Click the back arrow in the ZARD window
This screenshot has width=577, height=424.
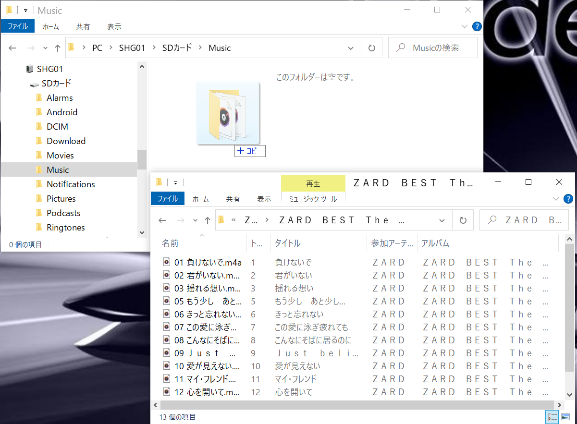point(162,220)
